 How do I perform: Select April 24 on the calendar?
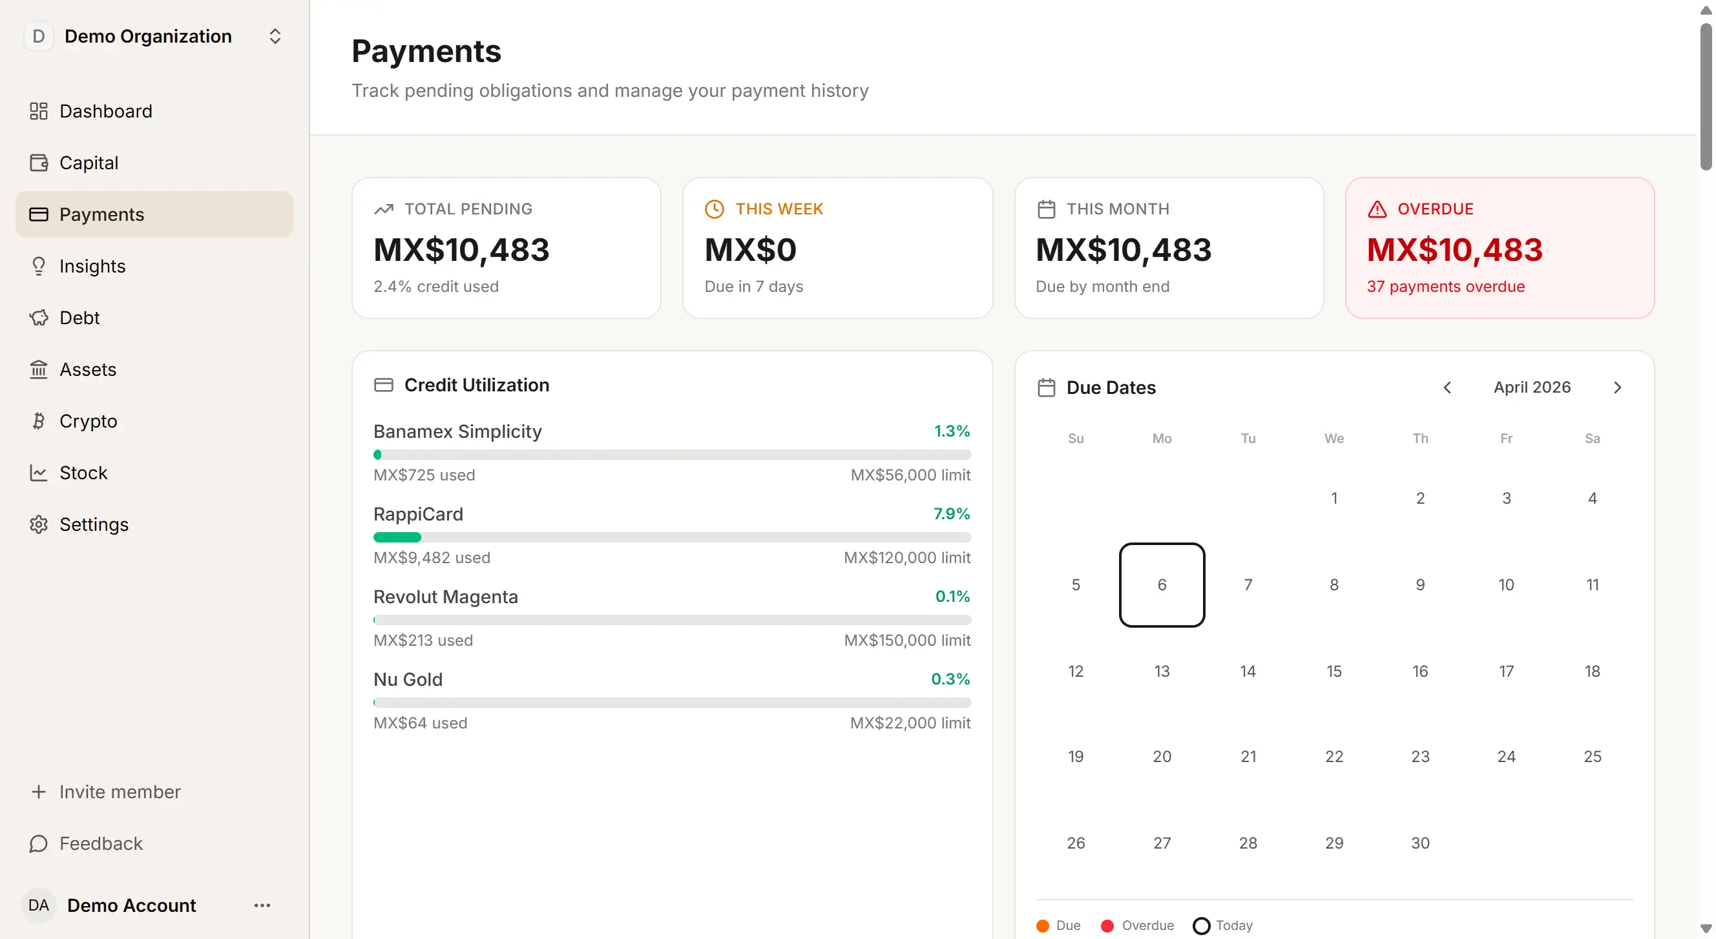pos(1506,756)
